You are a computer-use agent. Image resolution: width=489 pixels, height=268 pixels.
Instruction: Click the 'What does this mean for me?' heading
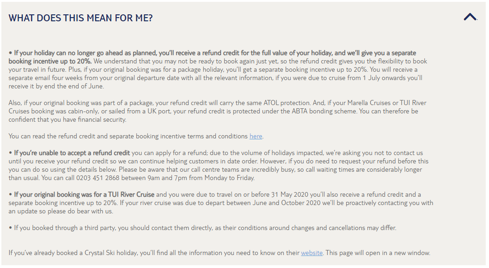(80, 18)
